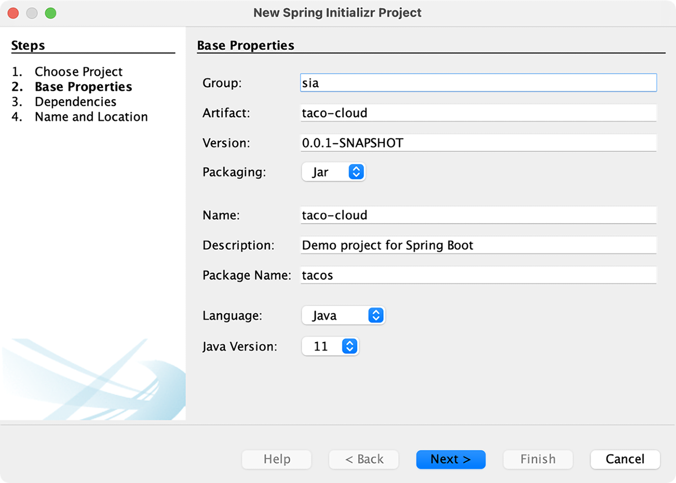Click the Package Name field
The image size is (676, 483).
tap(478, 275)
